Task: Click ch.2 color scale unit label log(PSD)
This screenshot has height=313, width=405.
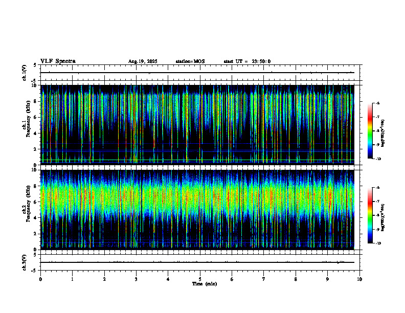Action: tap(383, 217)
